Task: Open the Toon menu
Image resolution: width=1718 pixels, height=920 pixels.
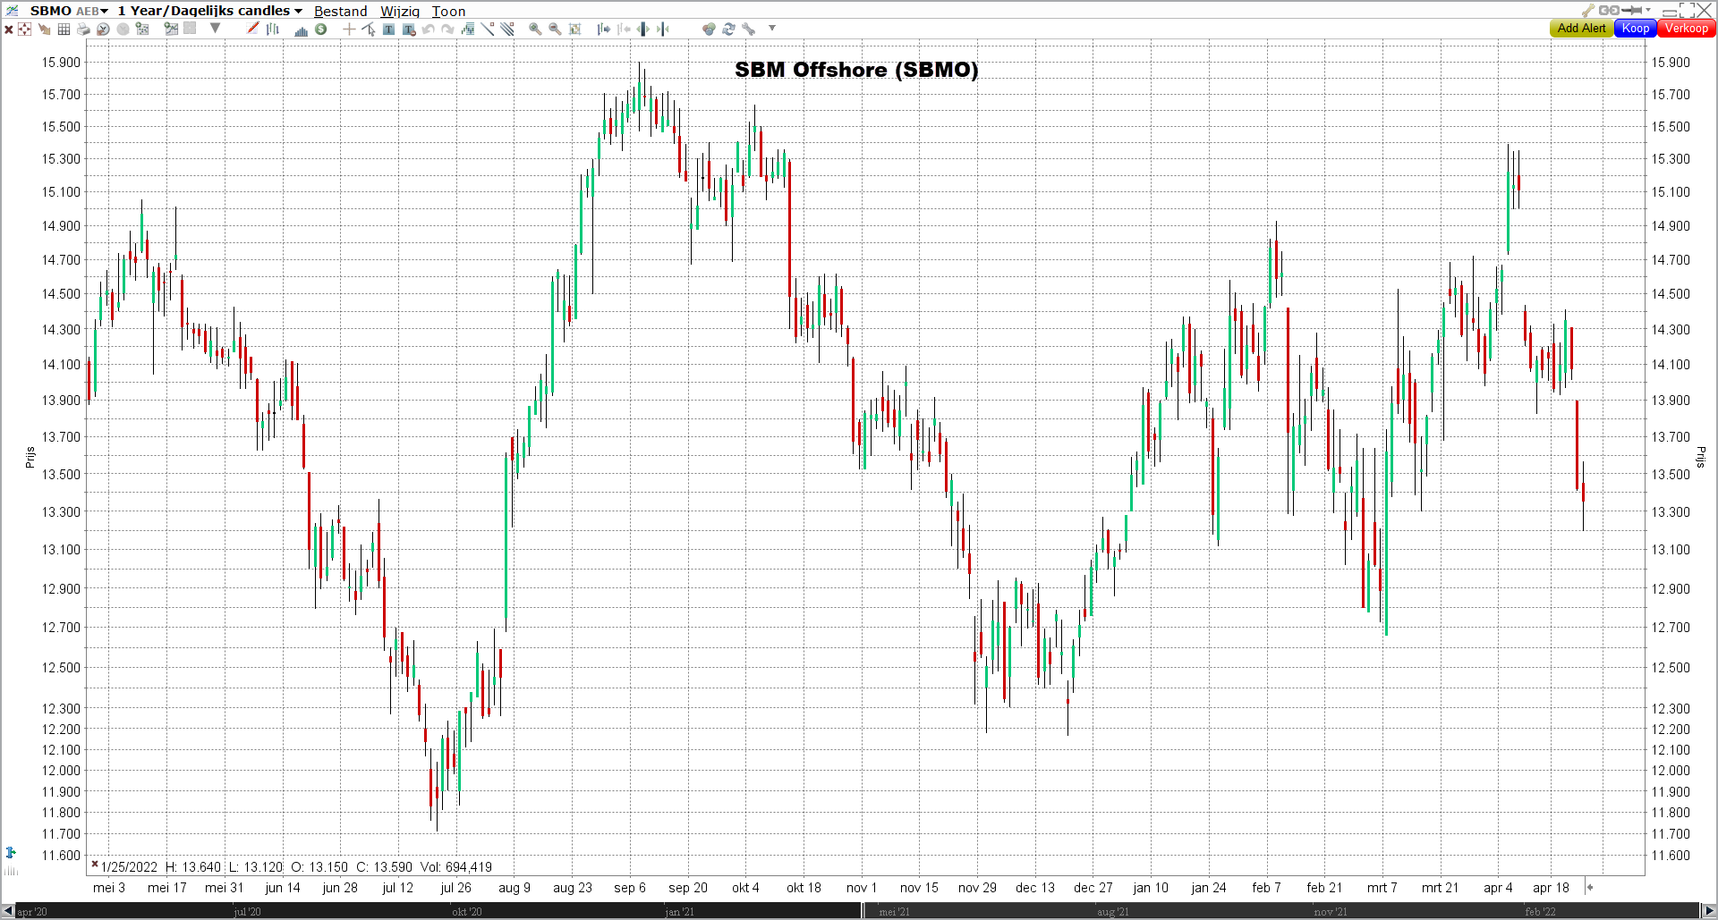Action: coord(448,11)
